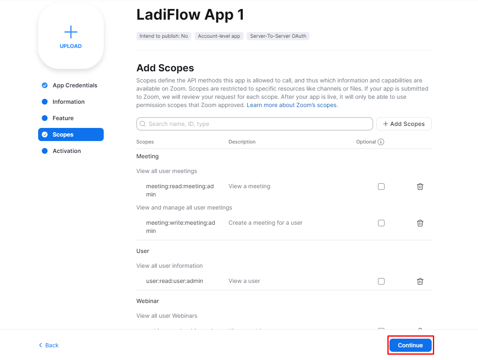The image size is (478, 360).
Task: Select the Scopes step in sidebar
Action: (71, 134)
